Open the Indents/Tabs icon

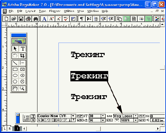coord(89,19)
